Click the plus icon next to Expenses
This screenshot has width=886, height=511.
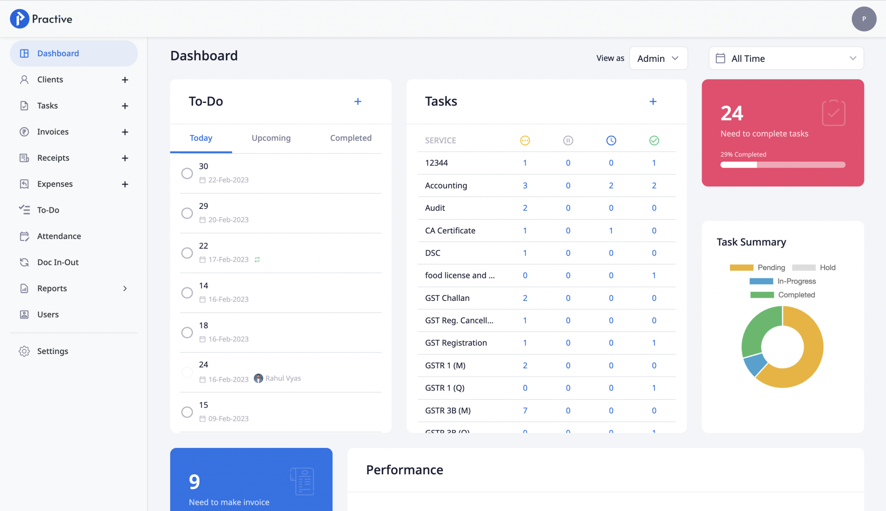click(x=125, y=184)
